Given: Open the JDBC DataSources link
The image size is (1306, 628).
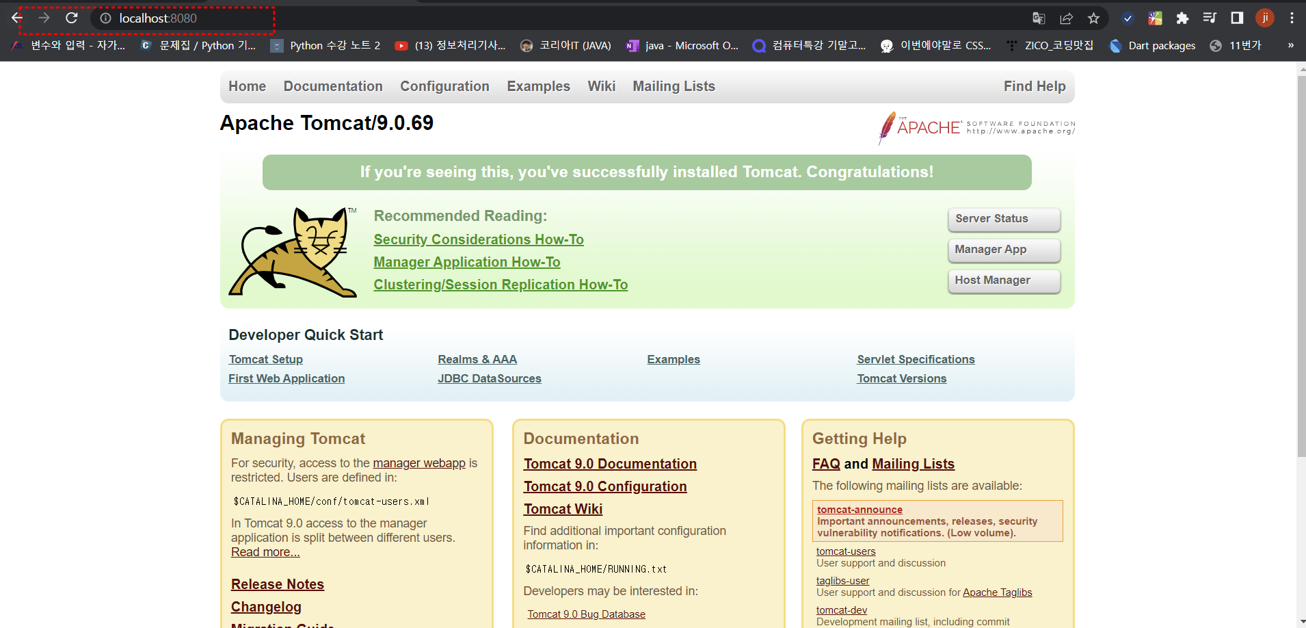Looking at the screenshot, I should click(x=490, y=378).
